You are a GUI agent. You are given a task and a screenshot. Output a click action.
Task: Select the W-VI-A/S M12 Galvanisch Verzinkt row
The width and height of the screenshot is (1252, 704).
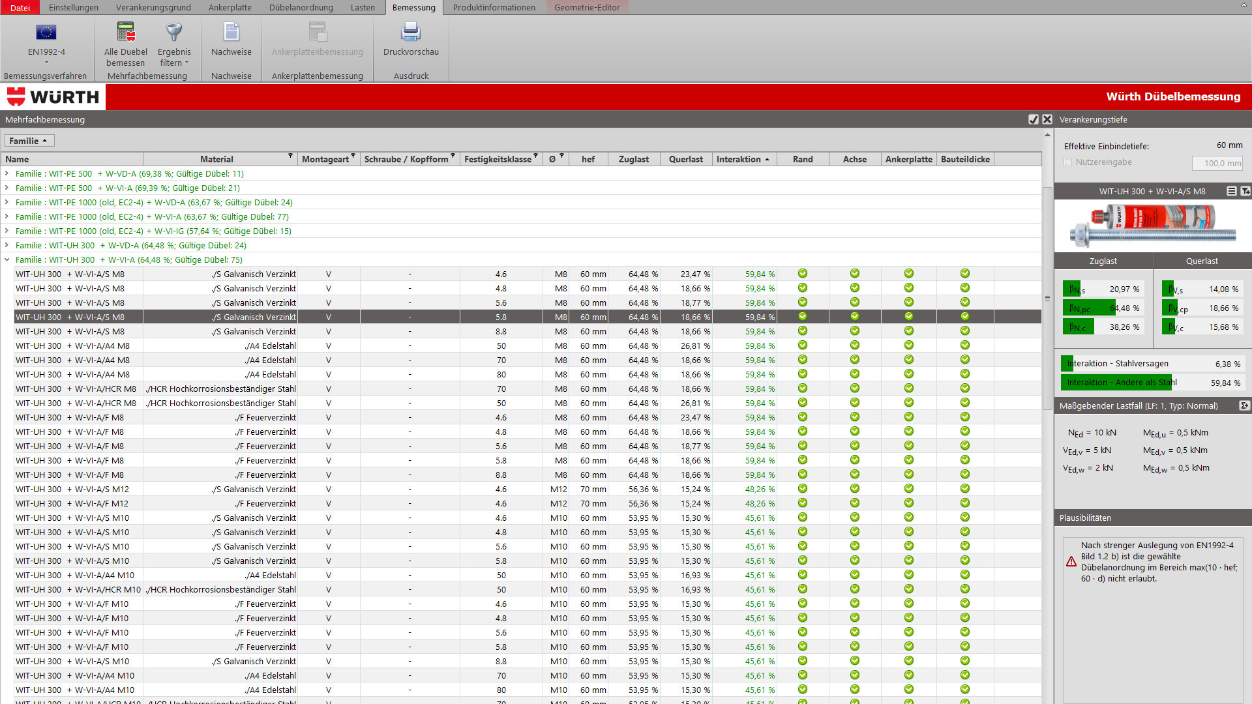[528, 489]
